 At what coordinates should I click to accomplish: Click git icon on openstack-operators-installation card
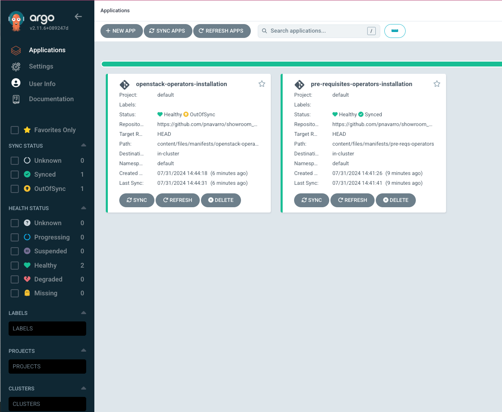125,84
